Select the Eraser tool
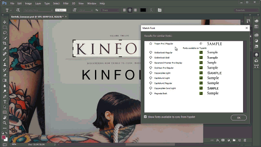 [4, 75]
